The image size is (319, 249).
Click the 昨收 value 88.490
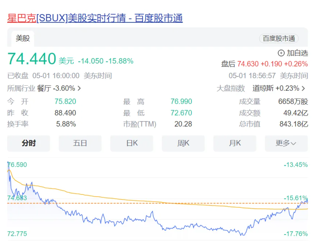(x=65, y=113)
